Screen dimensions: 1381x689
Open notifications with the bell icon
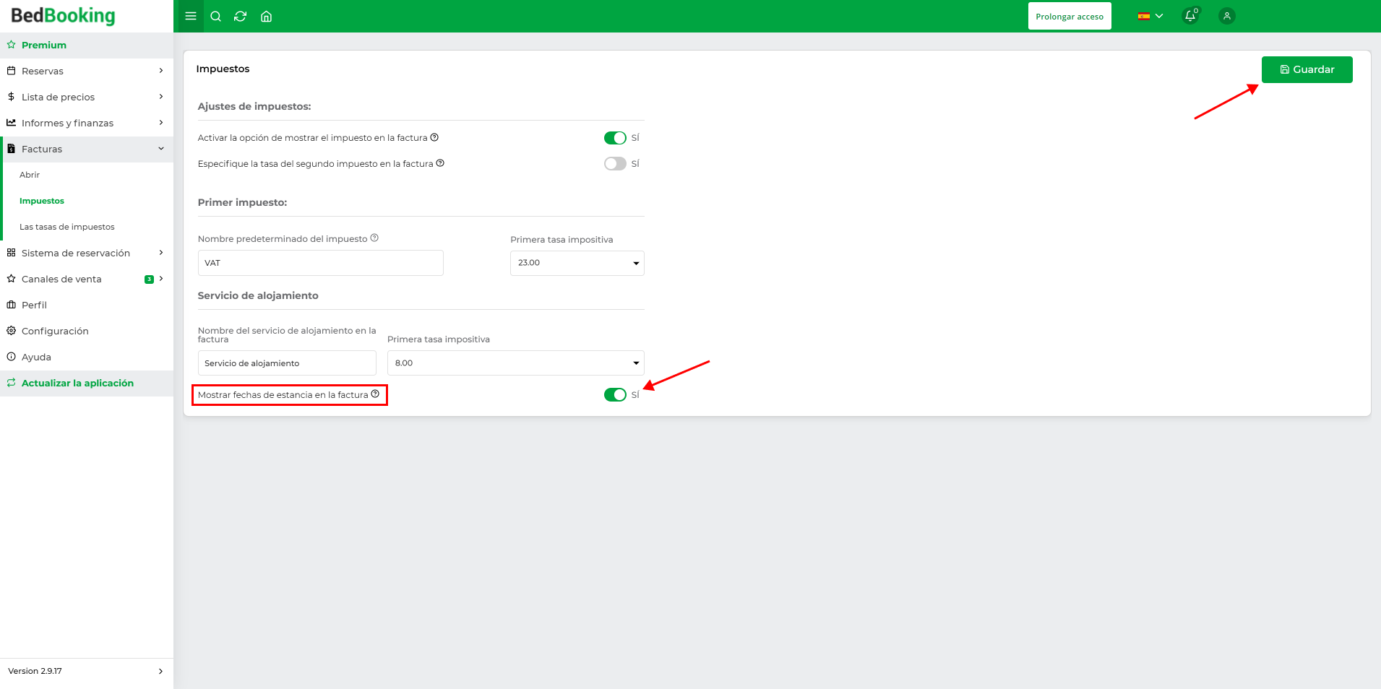[1189, 15]
